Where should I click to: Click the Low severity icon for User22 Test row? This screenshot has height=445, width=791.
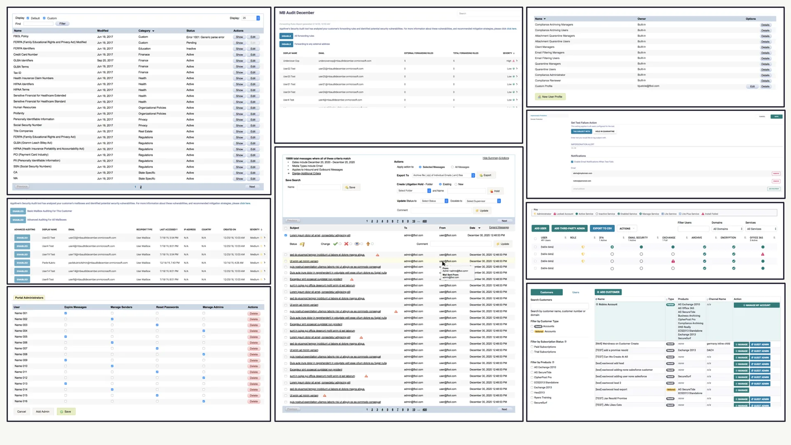click(x=514, y=69)
